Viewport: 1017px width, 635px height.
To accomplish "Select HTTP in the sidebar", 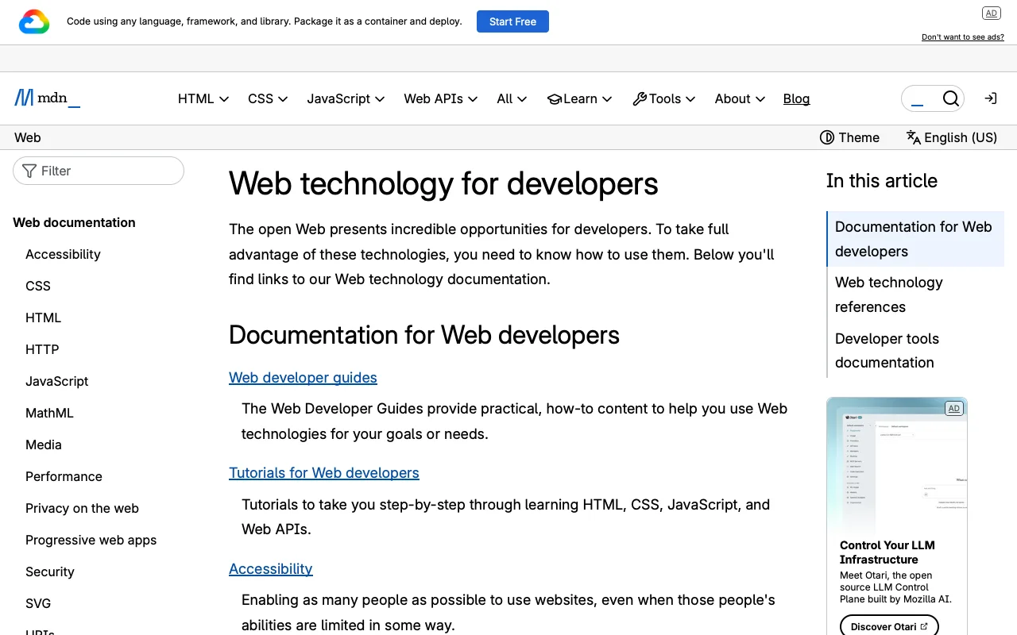I will (42, 349).
